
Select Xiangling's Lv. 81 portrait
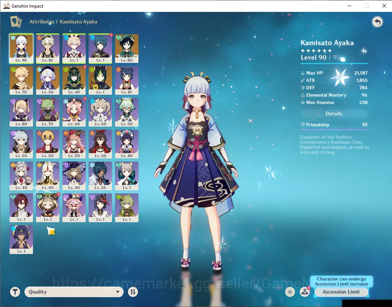127,80
